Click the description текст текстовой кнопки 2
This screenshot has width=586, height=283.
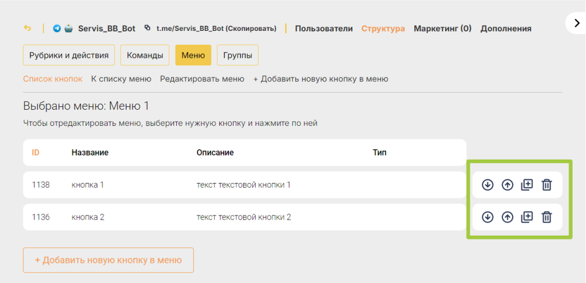[x=244, y=217]
